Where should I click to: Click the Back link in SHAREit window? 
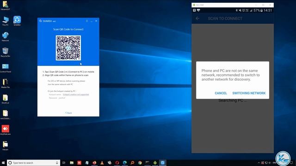click(68, 113)
